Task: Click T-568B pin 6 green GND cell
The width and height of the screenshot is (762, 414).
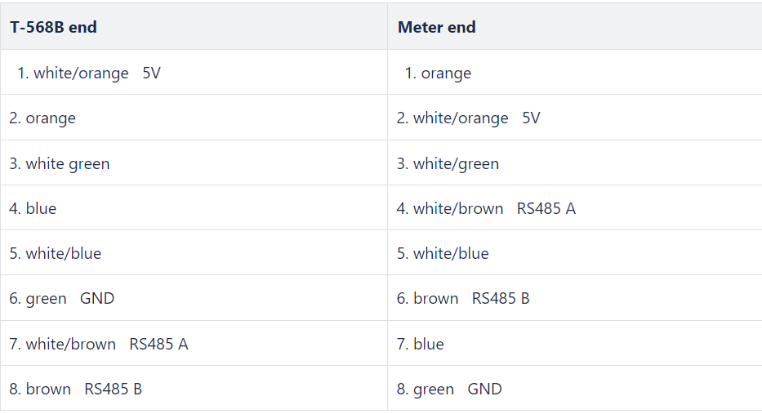Action: pyautogui.click(x=61, y=299)
